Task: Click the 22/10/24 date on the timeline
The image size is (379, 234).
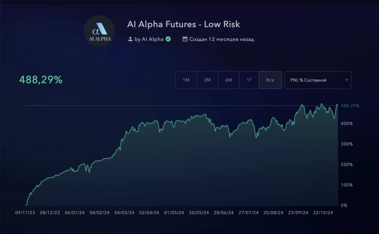Action: (322, 212)
